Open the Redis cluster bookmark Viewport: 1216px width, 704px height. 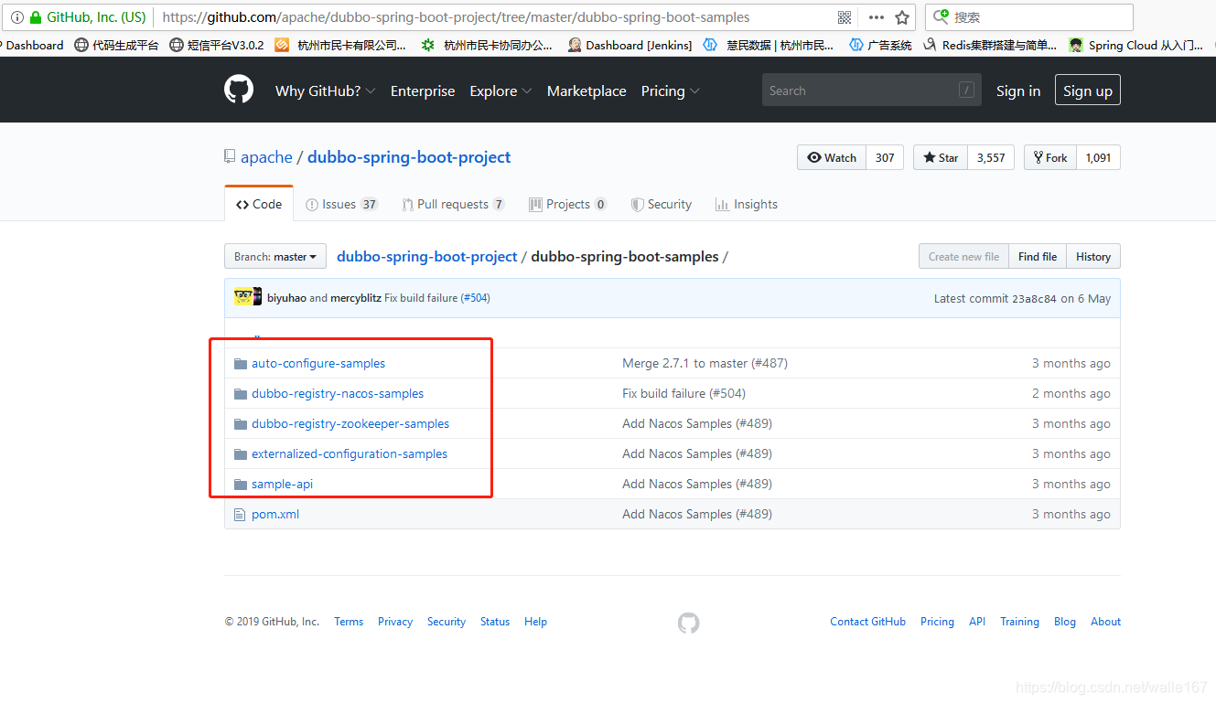pyautogui.click(x=990, y=45)
